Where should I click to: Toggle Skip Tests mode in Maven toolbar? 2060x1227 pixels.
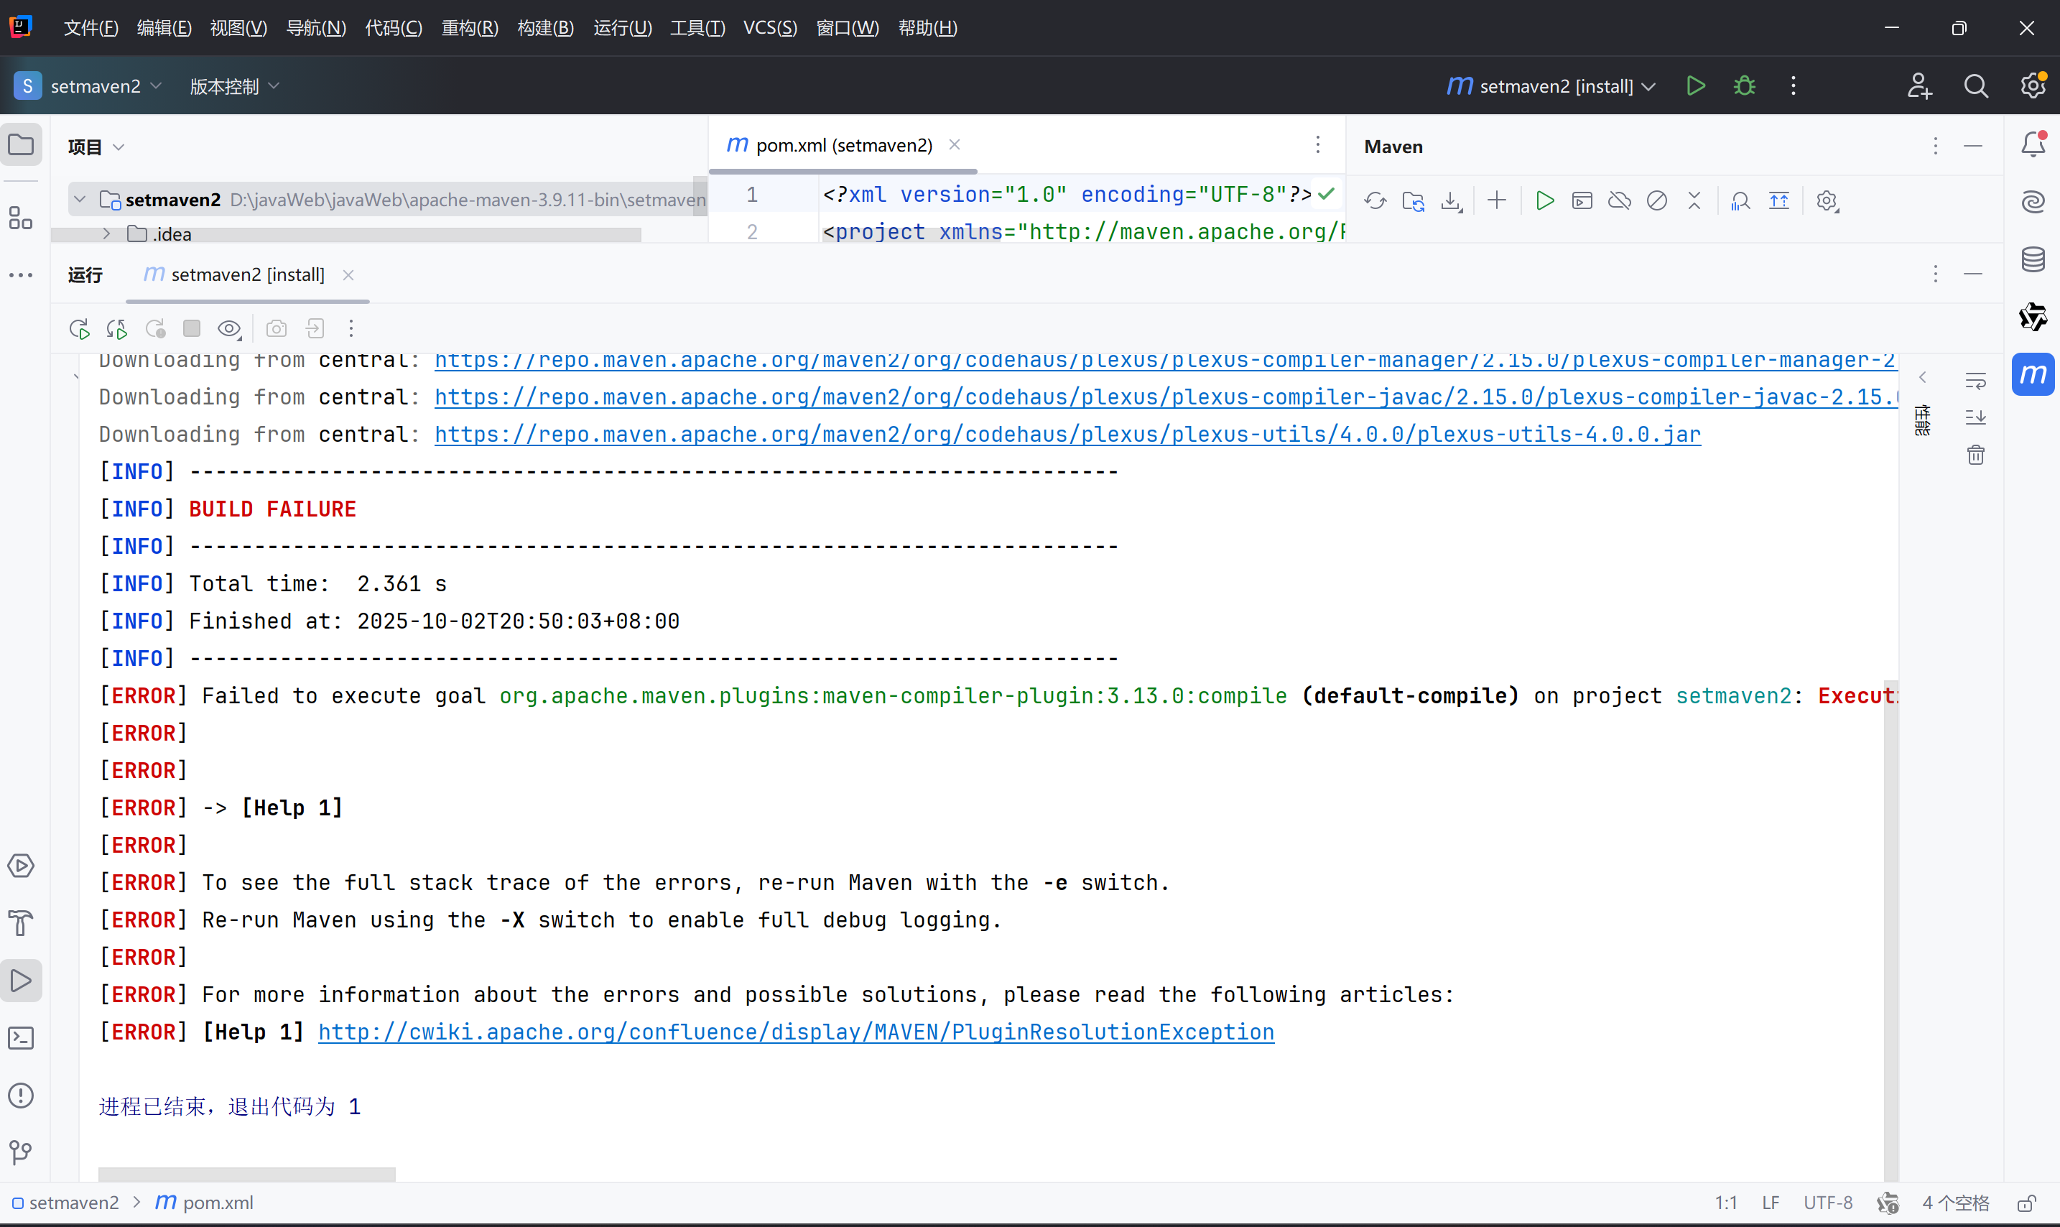(1656, 201)
